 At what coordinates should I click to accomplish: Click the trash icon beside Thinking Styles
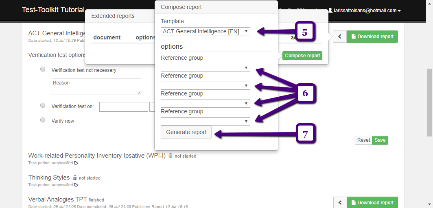coord(74,178)
